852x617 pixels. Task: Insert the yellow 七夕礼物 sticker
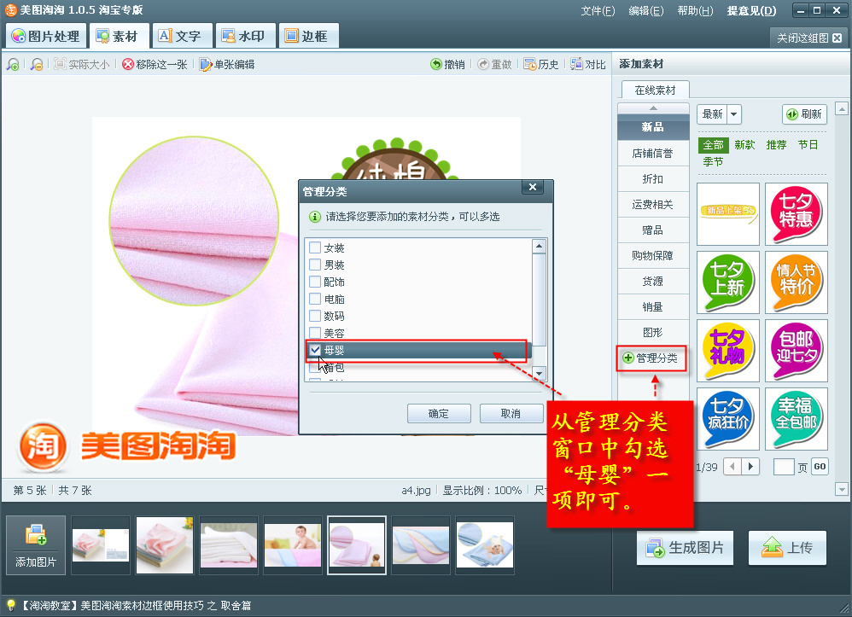(x=728, y=351)
